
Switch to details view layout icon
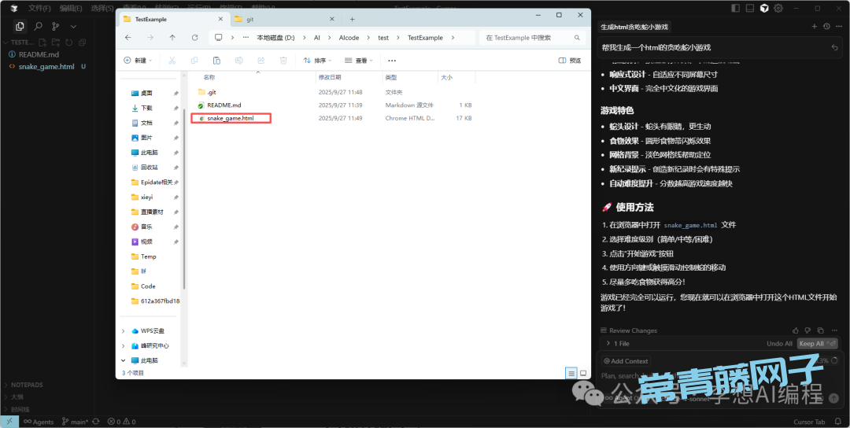(571, 372)
